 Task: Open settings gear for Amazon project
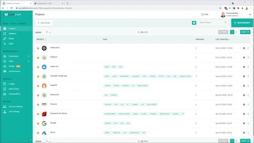click(244, 104)
